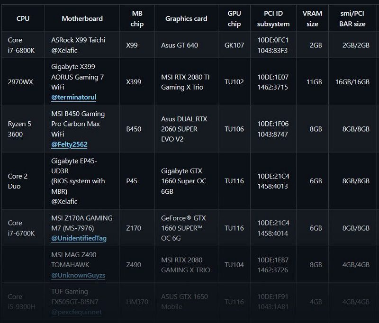The image size is (379, 323).
Task: Click the VRAM size column header
Action: [312, 18]
